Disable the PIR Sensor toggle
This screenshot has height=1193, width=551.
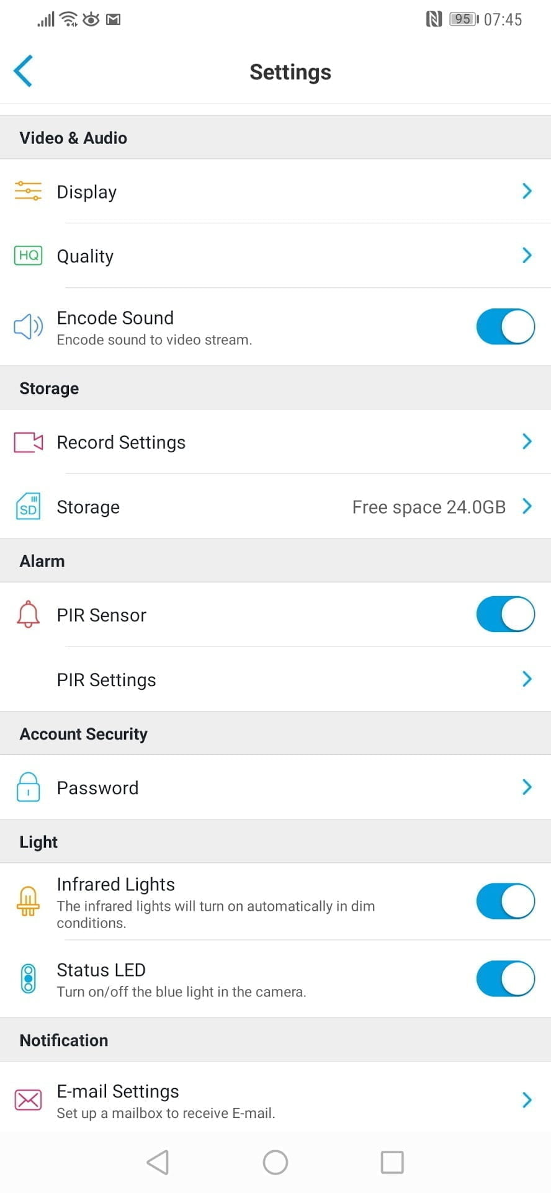(x=505, y=614)
